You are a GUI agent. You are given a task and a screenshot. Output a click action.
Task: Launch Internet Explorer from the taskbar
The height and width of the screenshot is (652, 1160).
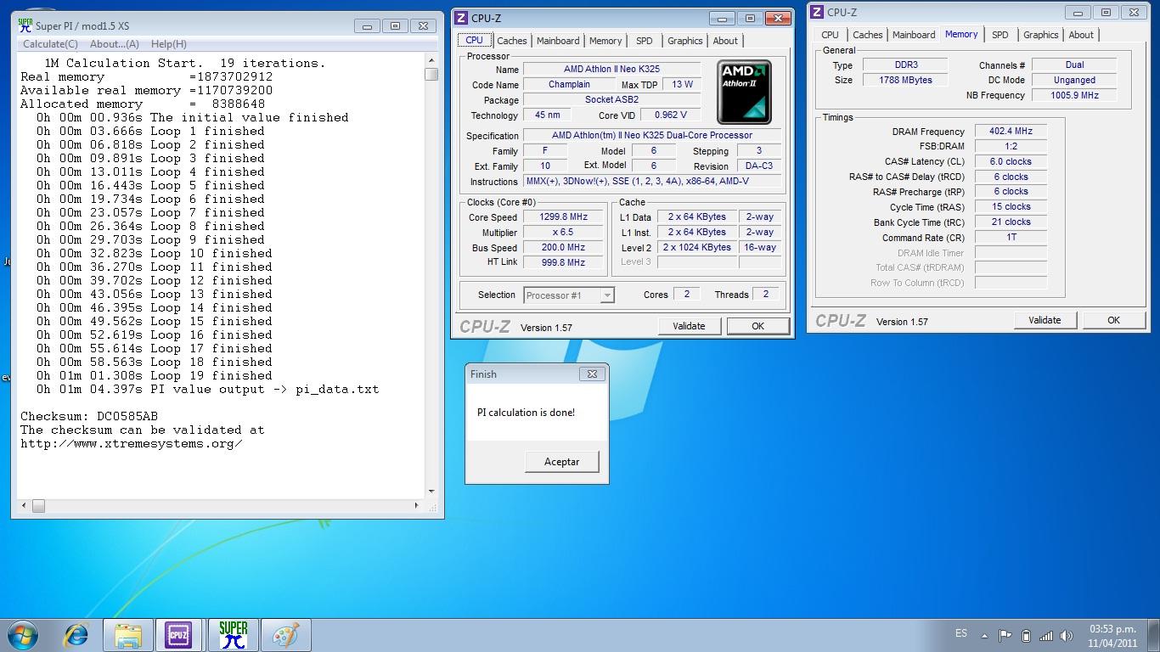(x=76, y=635)
